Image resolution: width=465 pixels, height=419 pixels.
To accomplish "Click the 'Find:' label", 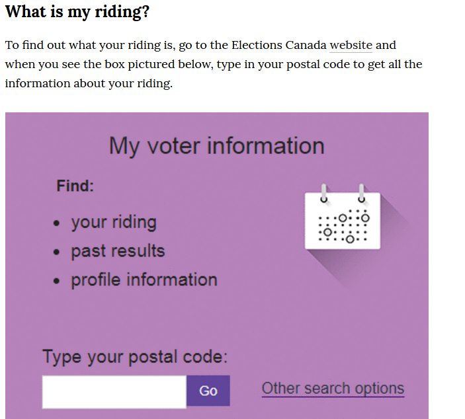I will [75, 186].
